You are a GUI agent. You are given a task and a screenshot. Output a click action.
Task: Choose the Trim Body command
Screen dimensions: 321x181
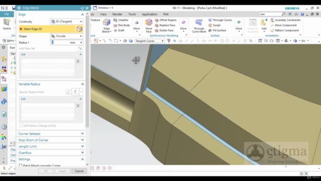pos(121,25)
